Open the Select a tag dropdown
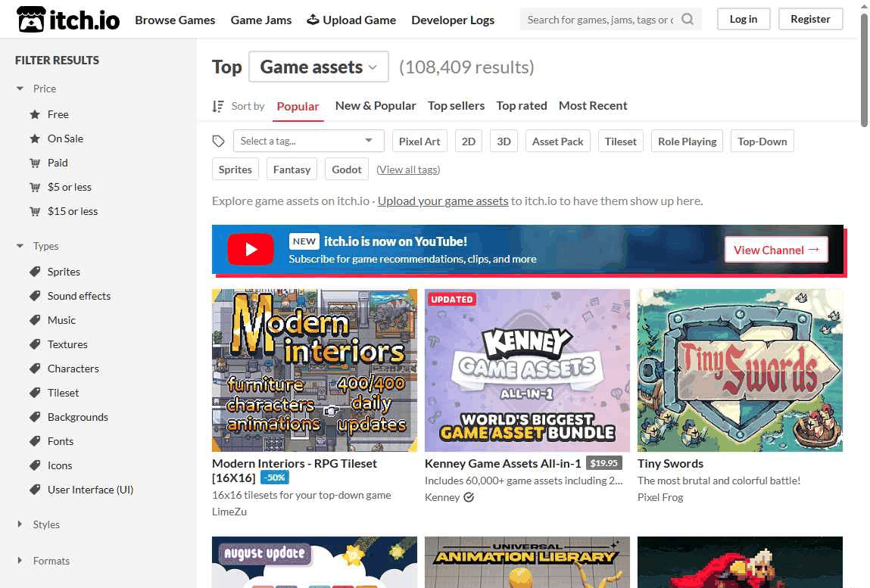 pyautogui.click(x=308, y=141)
